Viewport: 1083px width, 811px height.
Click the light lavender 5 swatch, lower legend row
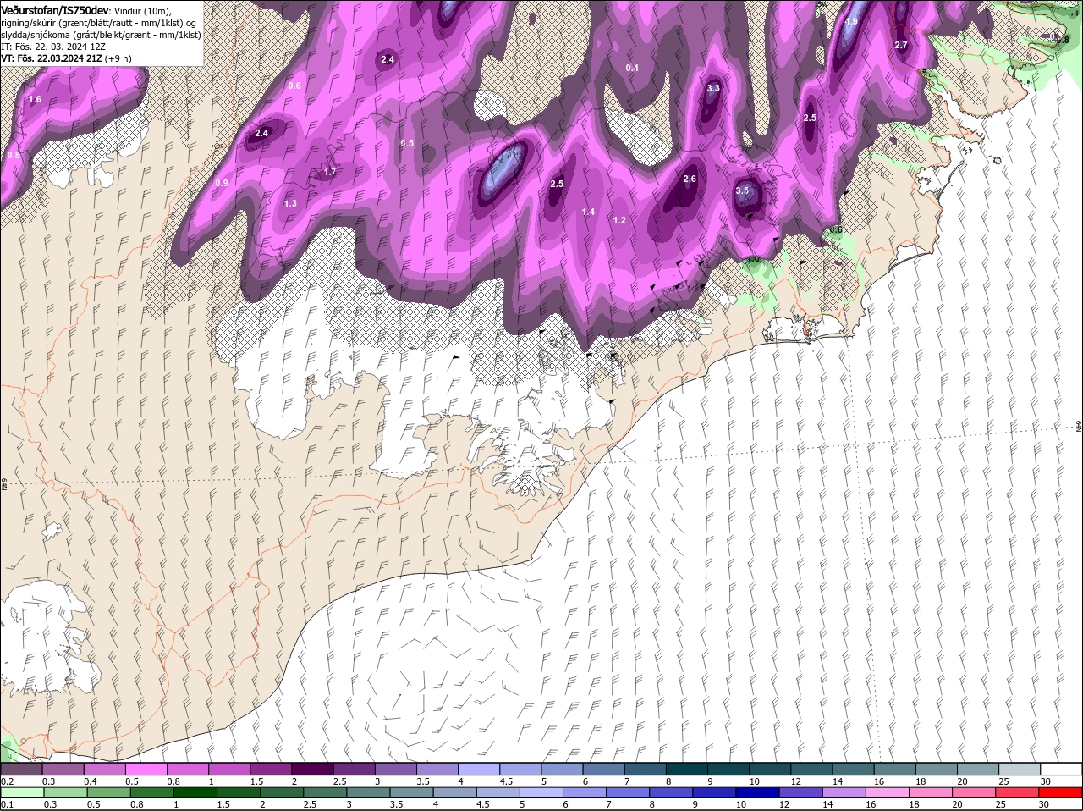(542, 793)
